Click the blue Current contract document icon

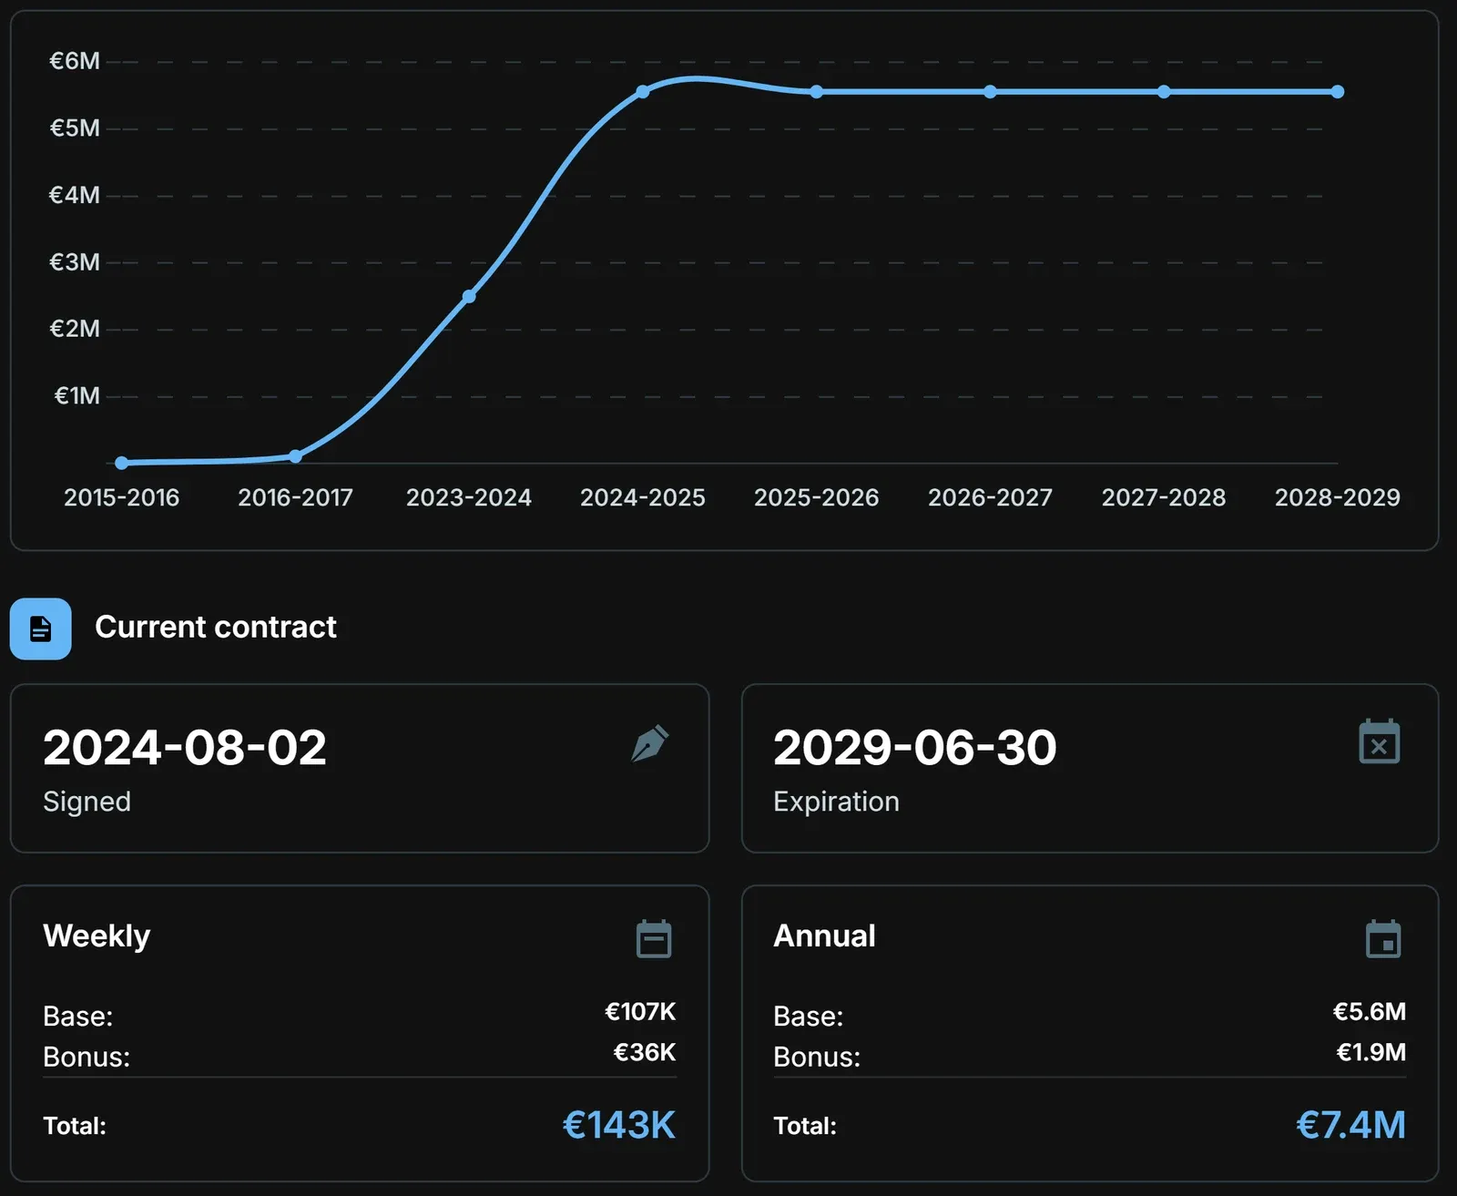click(x=41, y=629)
